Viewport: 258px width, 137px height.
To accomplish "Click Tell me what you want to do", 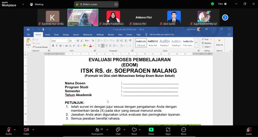I will (x=162, y=35).
